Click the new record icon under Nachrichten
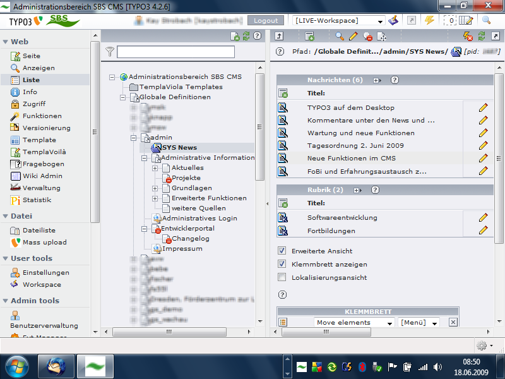Image resolution: width=505 pixels, height=379 pixels. coord(283,93)
